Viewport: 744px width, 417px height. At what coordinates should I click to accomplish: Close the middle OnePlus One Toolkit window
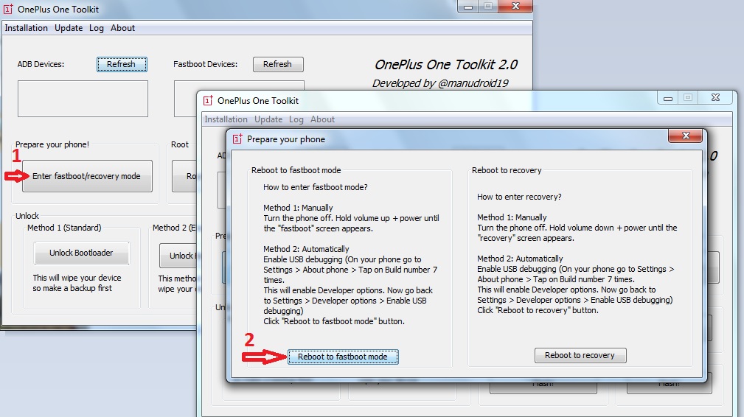click(715, 97)
